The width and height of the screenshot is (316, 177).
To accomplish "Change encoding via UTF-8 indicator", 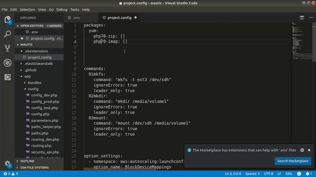I will pos(269,174).
